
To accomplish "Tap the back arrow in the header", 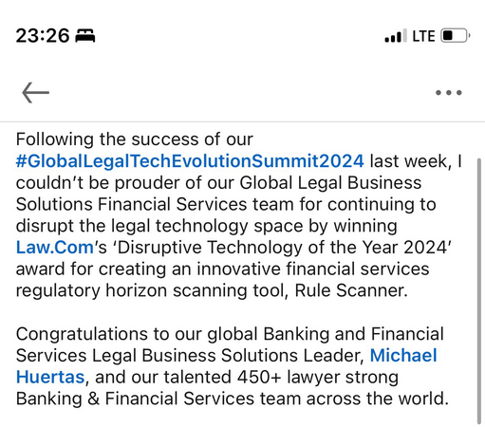I will [x=35, y=93].
